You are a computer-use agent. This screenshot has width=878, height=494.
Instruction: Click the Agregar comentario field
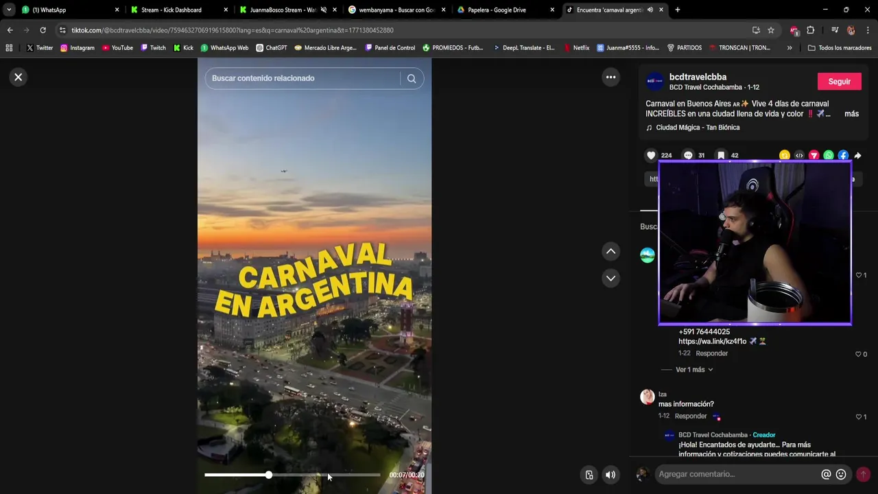point(737,474)
